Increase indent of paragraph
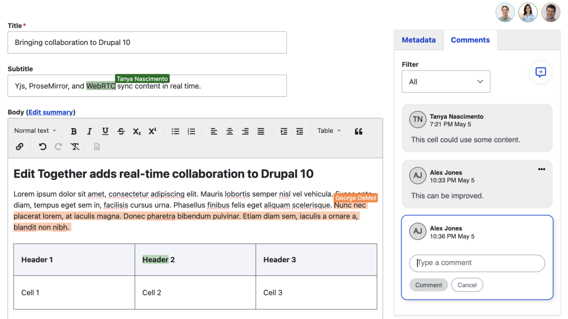This screenshot has width=568, height=319. coord(284,131)
